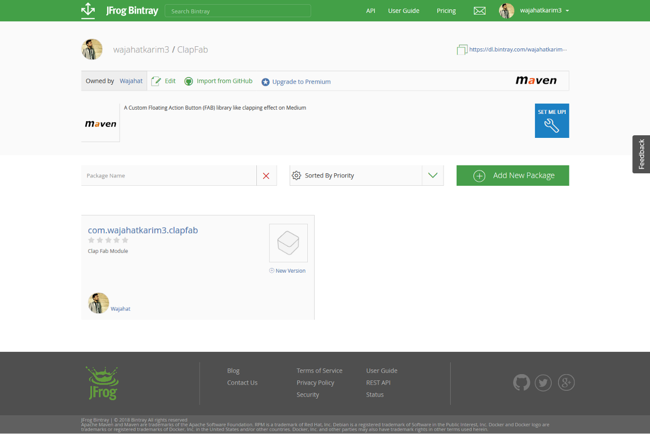650x434 pixels.
Task: Click wajahatkarim3 in the breadcrumb
Action: [141, 50]
